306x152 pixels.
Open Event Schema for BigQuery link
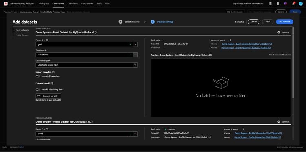tap(247, 44)
